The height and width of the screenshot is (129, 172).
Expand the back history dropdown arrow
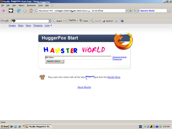(7, 11)
